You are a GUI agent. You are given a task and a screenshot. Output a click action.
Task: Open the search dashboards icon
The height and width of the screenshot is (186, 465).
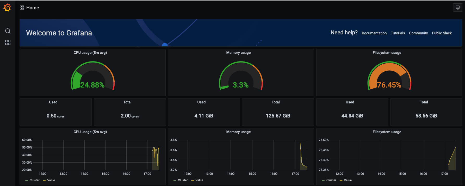tap(8, 31)
